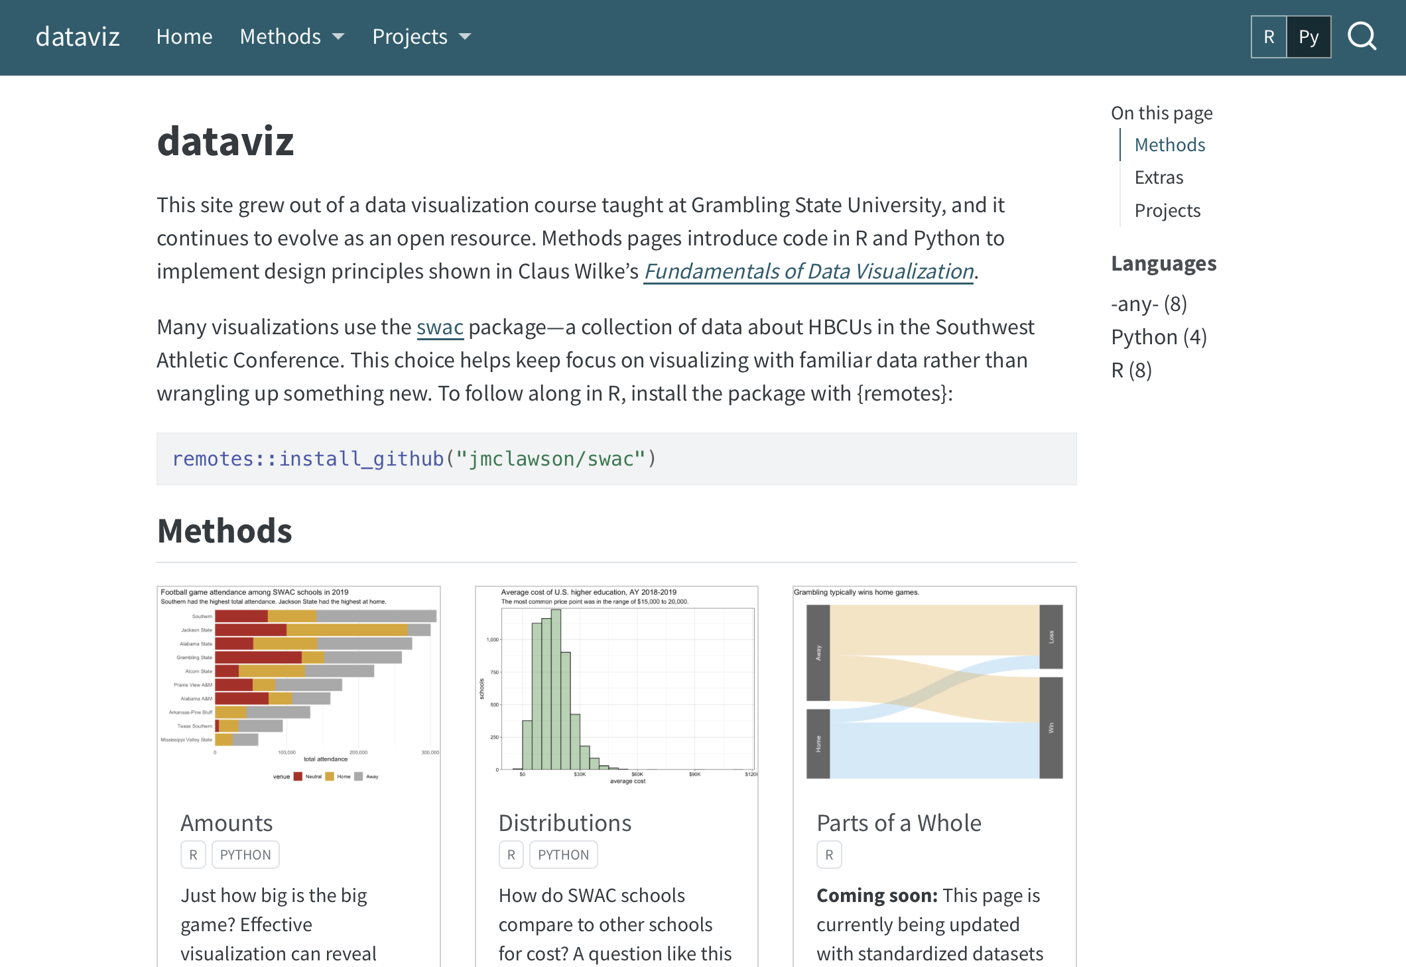1406x967 pixels.
Task: Switch code language to R toggle
Action: (1268, 37)
